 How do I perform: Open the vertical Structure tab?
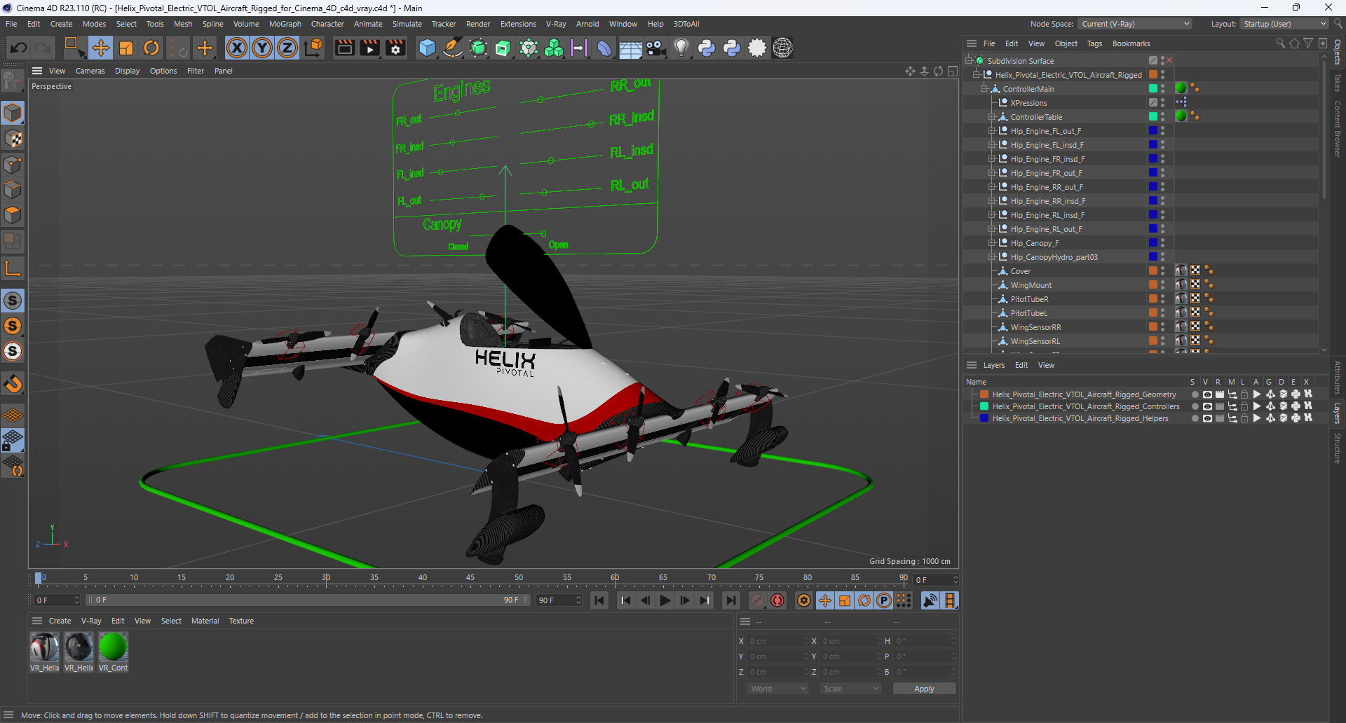(x=1338, y=448)
